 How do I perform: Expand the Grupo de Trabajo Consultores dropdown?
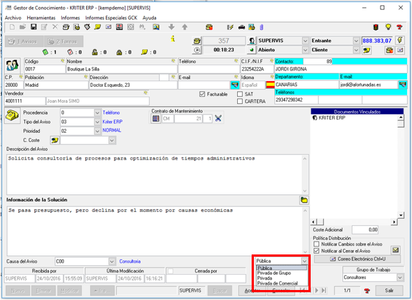point(400,277)
